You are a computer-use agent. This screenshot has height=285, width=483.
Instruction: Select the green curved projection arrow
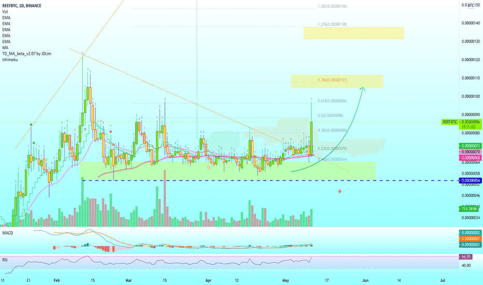[x=328, y=130]
